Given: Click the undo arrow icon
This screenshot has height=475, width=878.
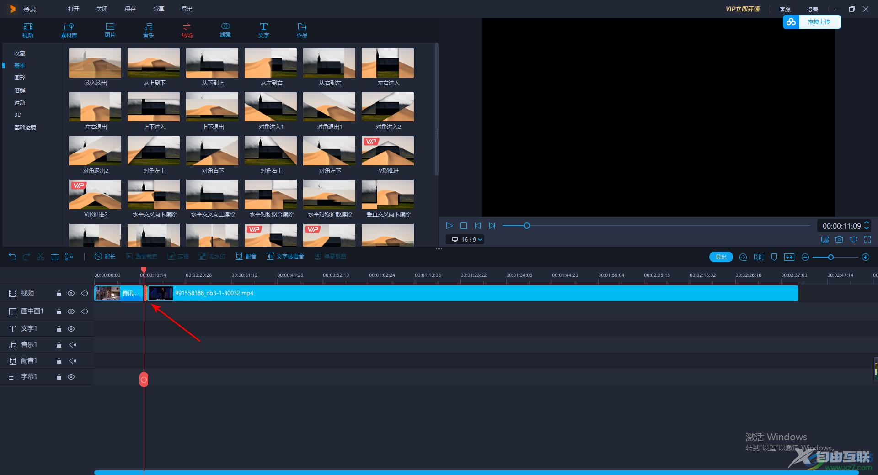Looking at the screenshot, I should (x=12, y=257).
